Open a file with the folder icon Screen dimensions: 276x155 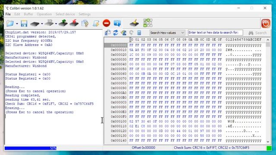point(10,23)
